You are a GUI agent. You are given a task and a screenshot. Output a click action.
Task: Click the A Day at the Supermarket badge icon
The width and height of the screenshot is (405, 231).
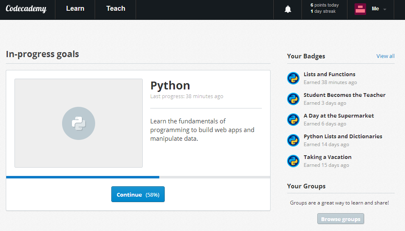pos(293,120)
